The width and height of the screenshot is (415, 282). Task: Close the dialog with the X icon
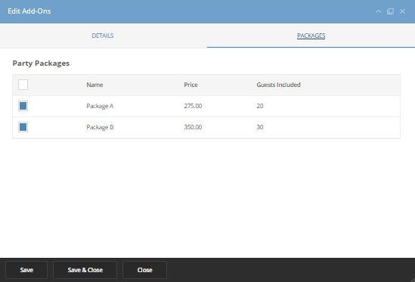[403, 11]
